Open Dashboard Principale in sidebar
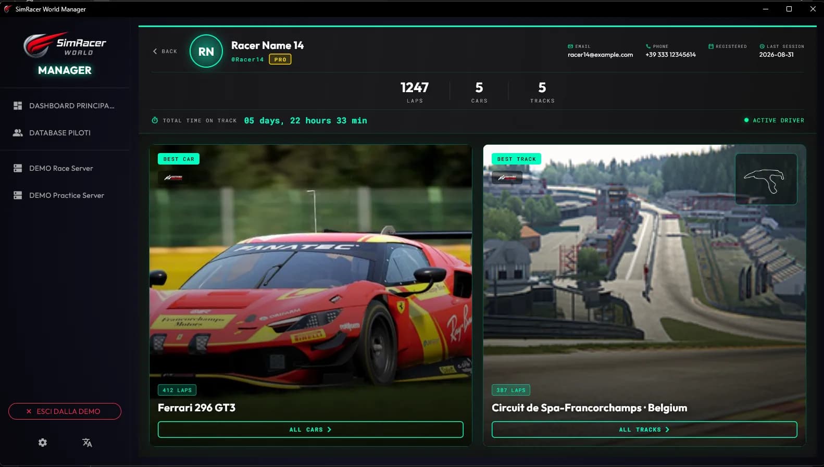The height and width of the screenshot is (467, 824). coord(65,106)
